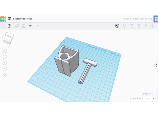158x118 pixels.
Task: Click the Redo arrow
Action: point(37,26)
